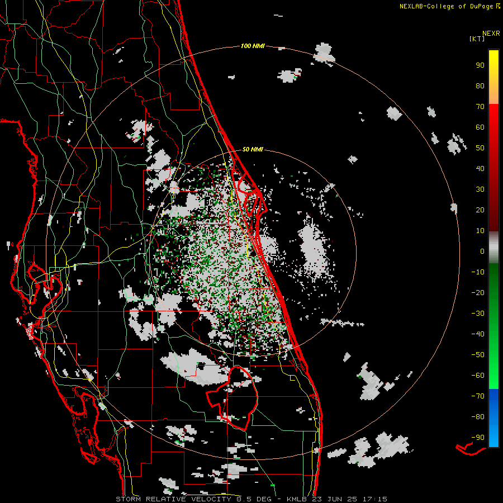Click the 60 value on velocity scale
The height and width of the screenshot is (503, 503).
[x=480, y=127]
